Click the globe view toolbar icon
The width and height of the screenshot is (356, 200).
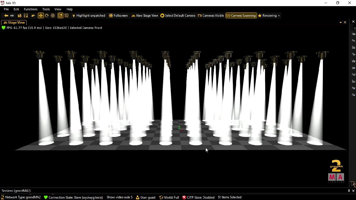click(x=66, y=16)
